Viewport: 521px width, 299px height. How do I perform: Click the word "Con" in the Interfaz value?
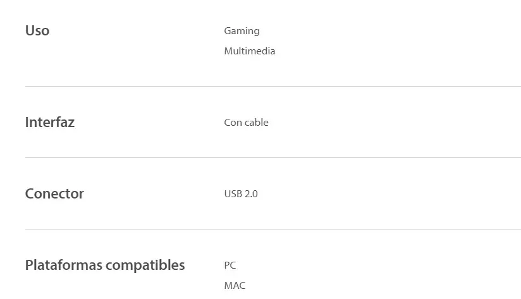tap(233, 123)
